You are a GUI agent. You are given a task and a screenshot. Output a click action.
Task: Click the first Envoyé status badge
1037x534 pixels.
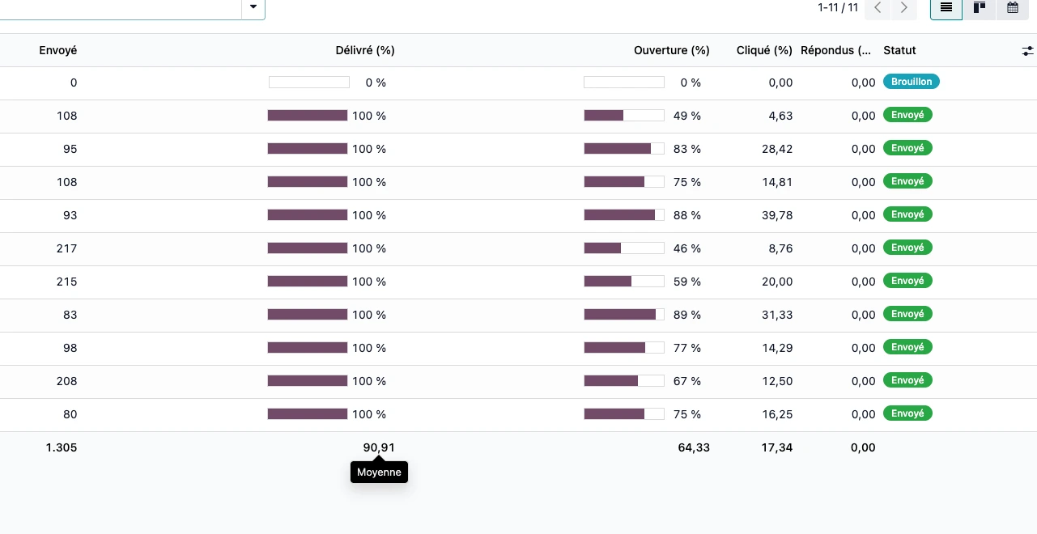[907, 115]
